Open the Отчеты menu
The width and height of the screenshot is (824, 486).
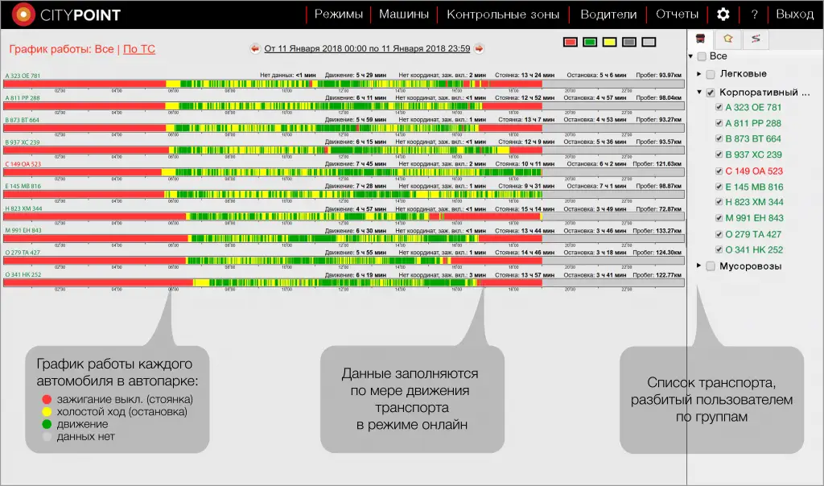[x=677, y=14]
